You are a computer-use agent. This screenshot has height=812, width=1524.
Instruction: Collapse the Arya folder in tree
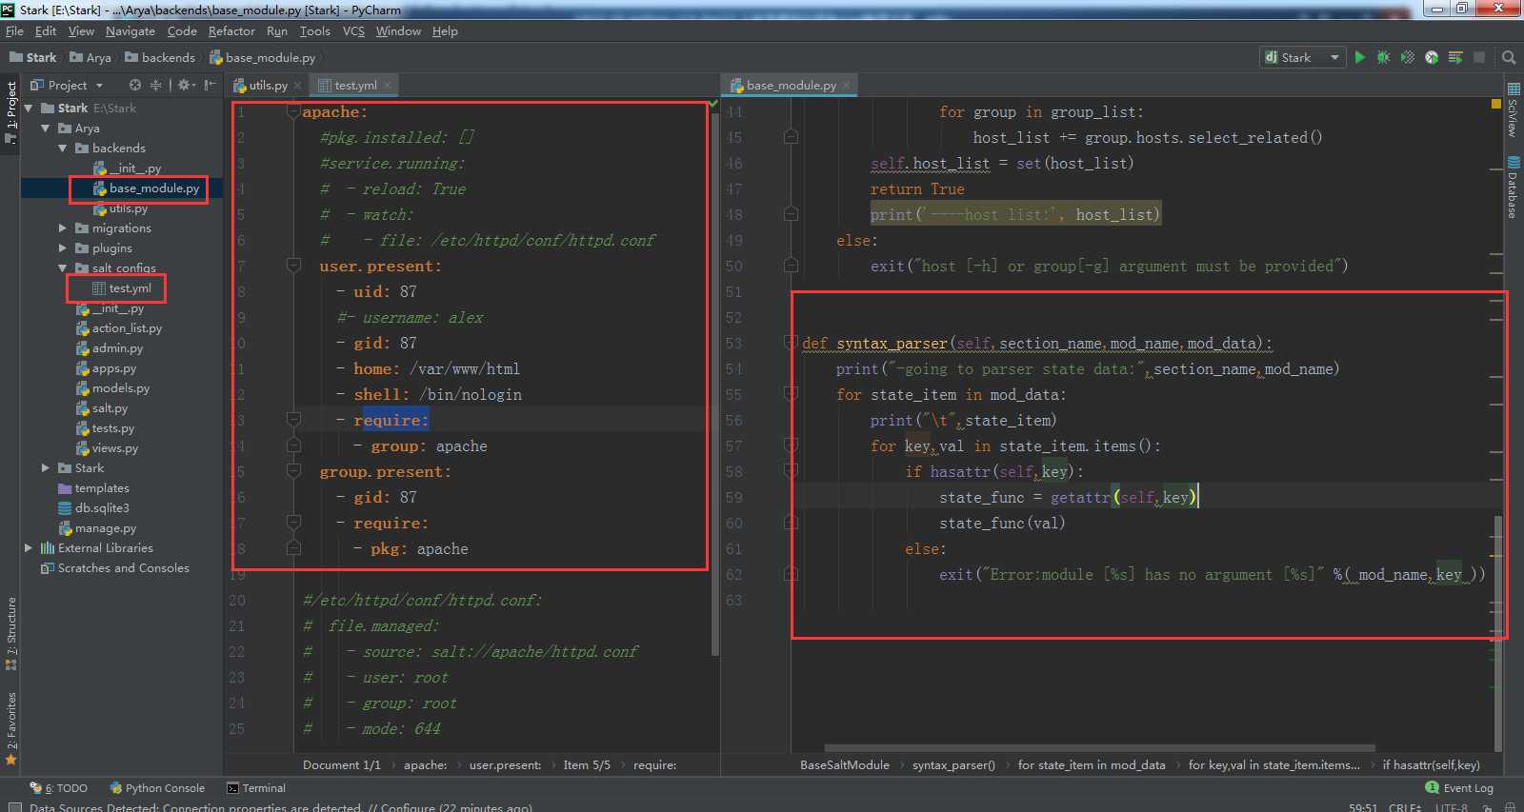[46, 128]
